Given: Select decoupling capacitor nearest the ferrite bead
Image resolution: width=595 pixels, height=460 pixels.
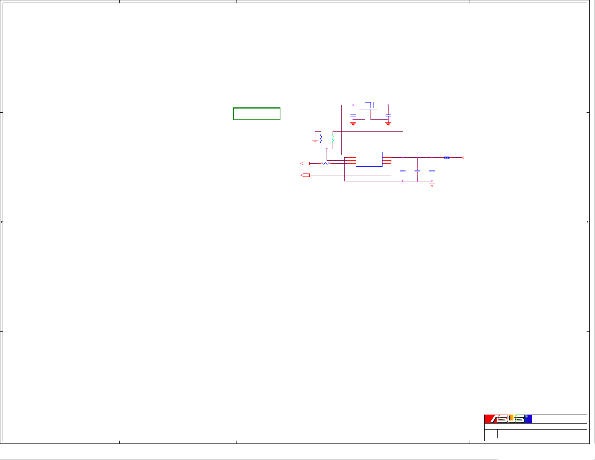Looking at the screenshot, I should (x=432, y=171).
